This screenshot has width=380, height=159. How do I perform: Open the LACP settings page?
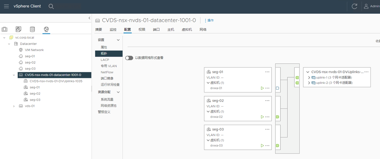105,60
